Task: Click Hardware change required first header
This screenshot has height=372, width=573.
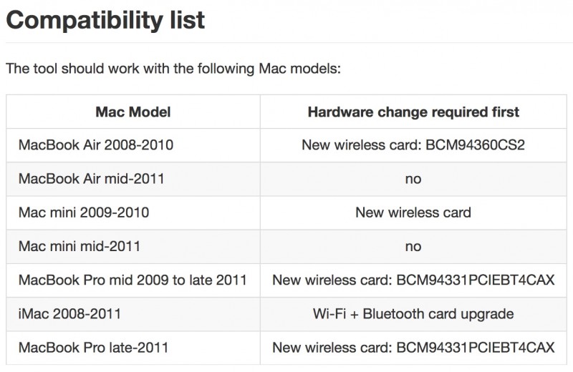Action: [x=413, y=112]
